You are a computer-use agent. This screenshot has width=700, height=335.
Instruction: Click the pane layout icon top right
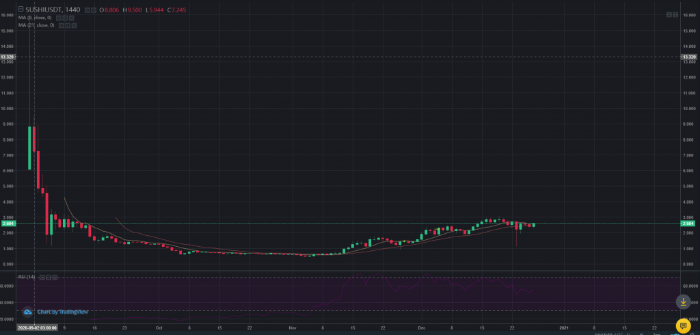point(671,14)
